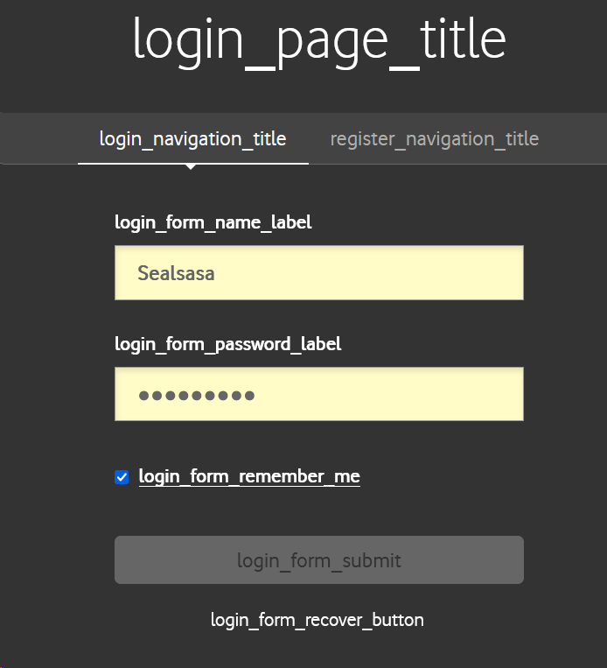Screen dimensions: 607x668
Task: Click the last dot in the password field
Action: pos(249,396)
